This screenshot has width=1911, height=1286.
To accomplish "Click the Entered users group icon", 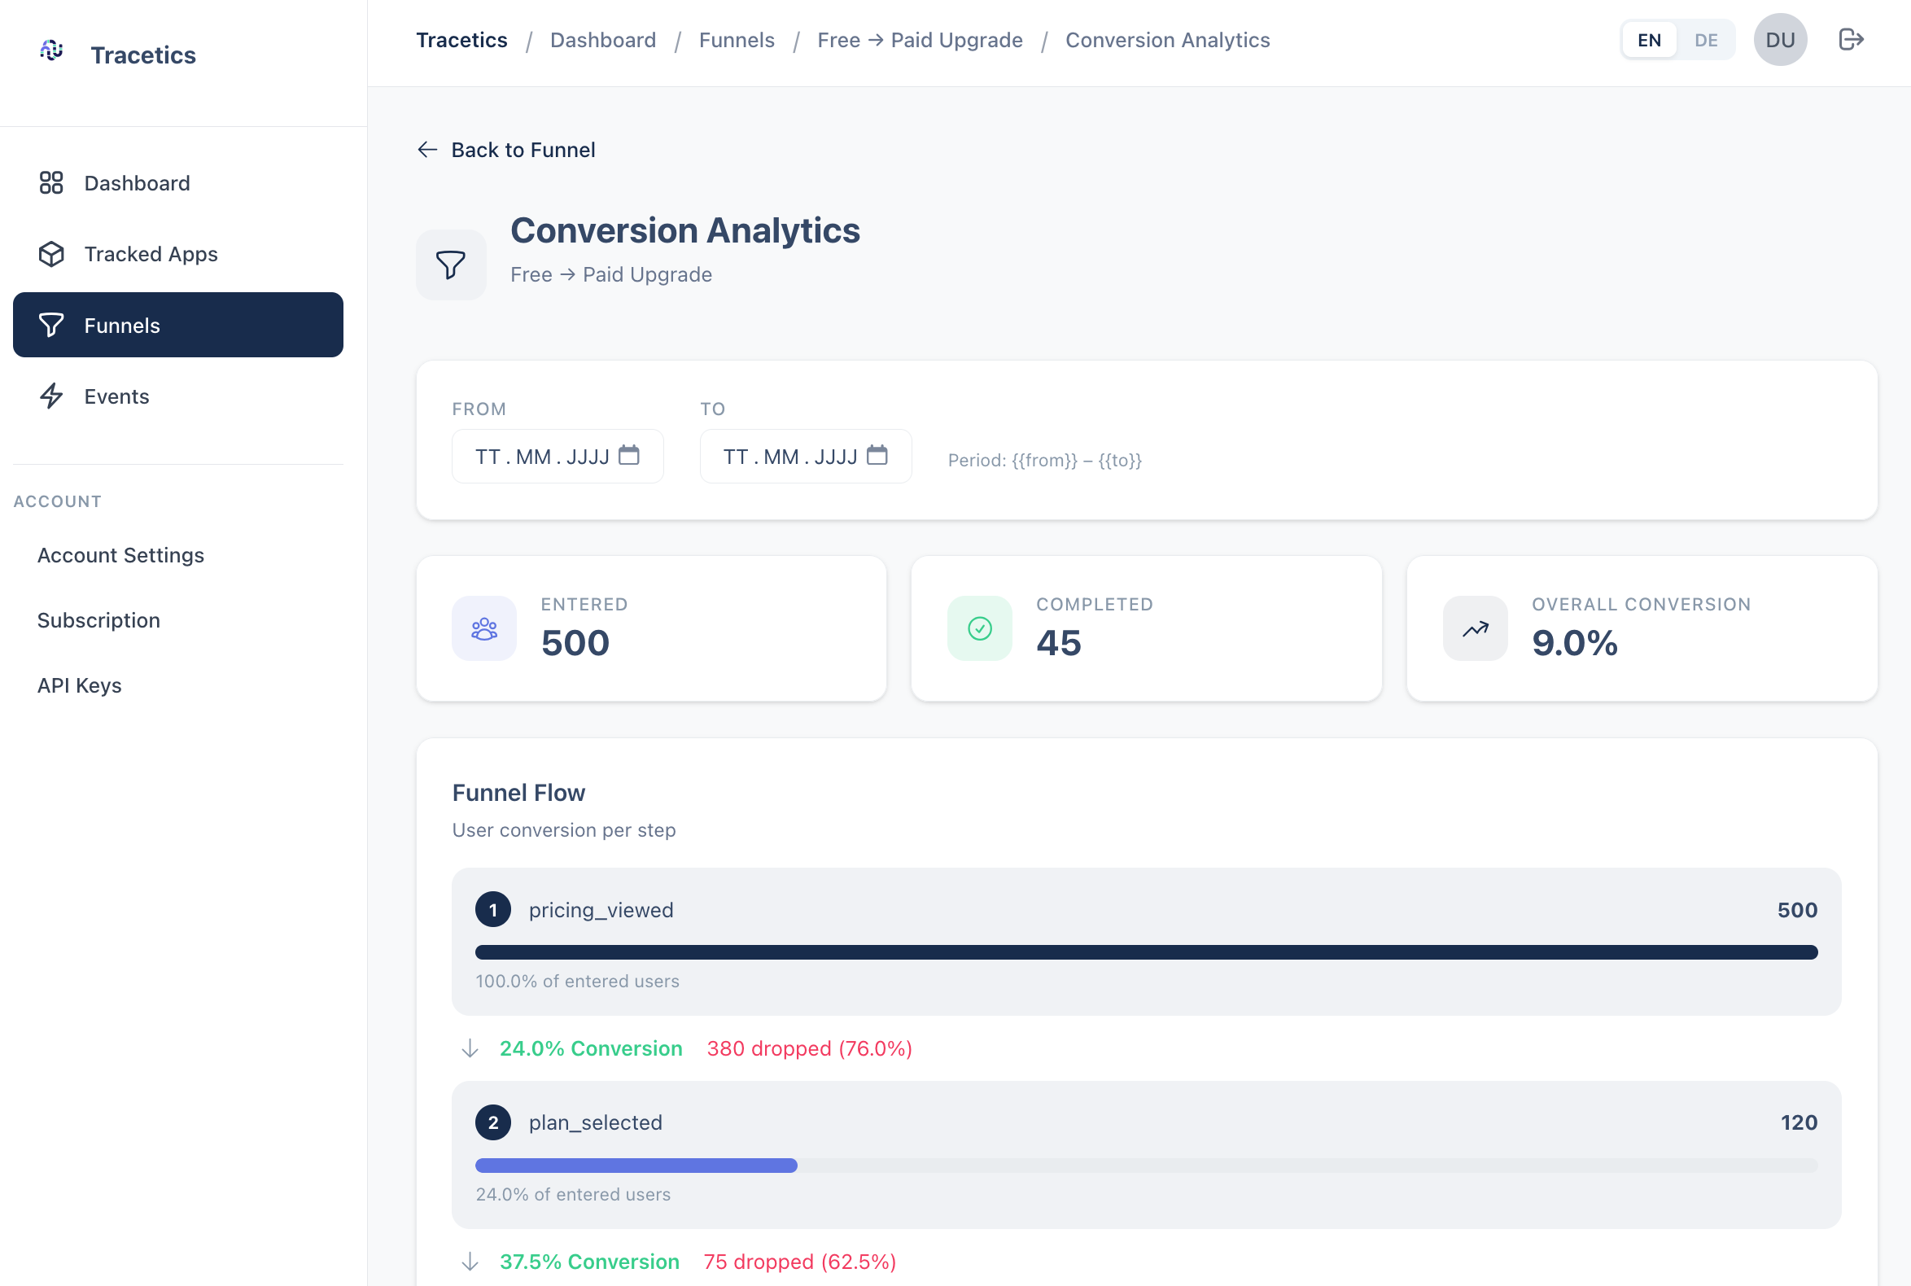I will coord(485,628).
